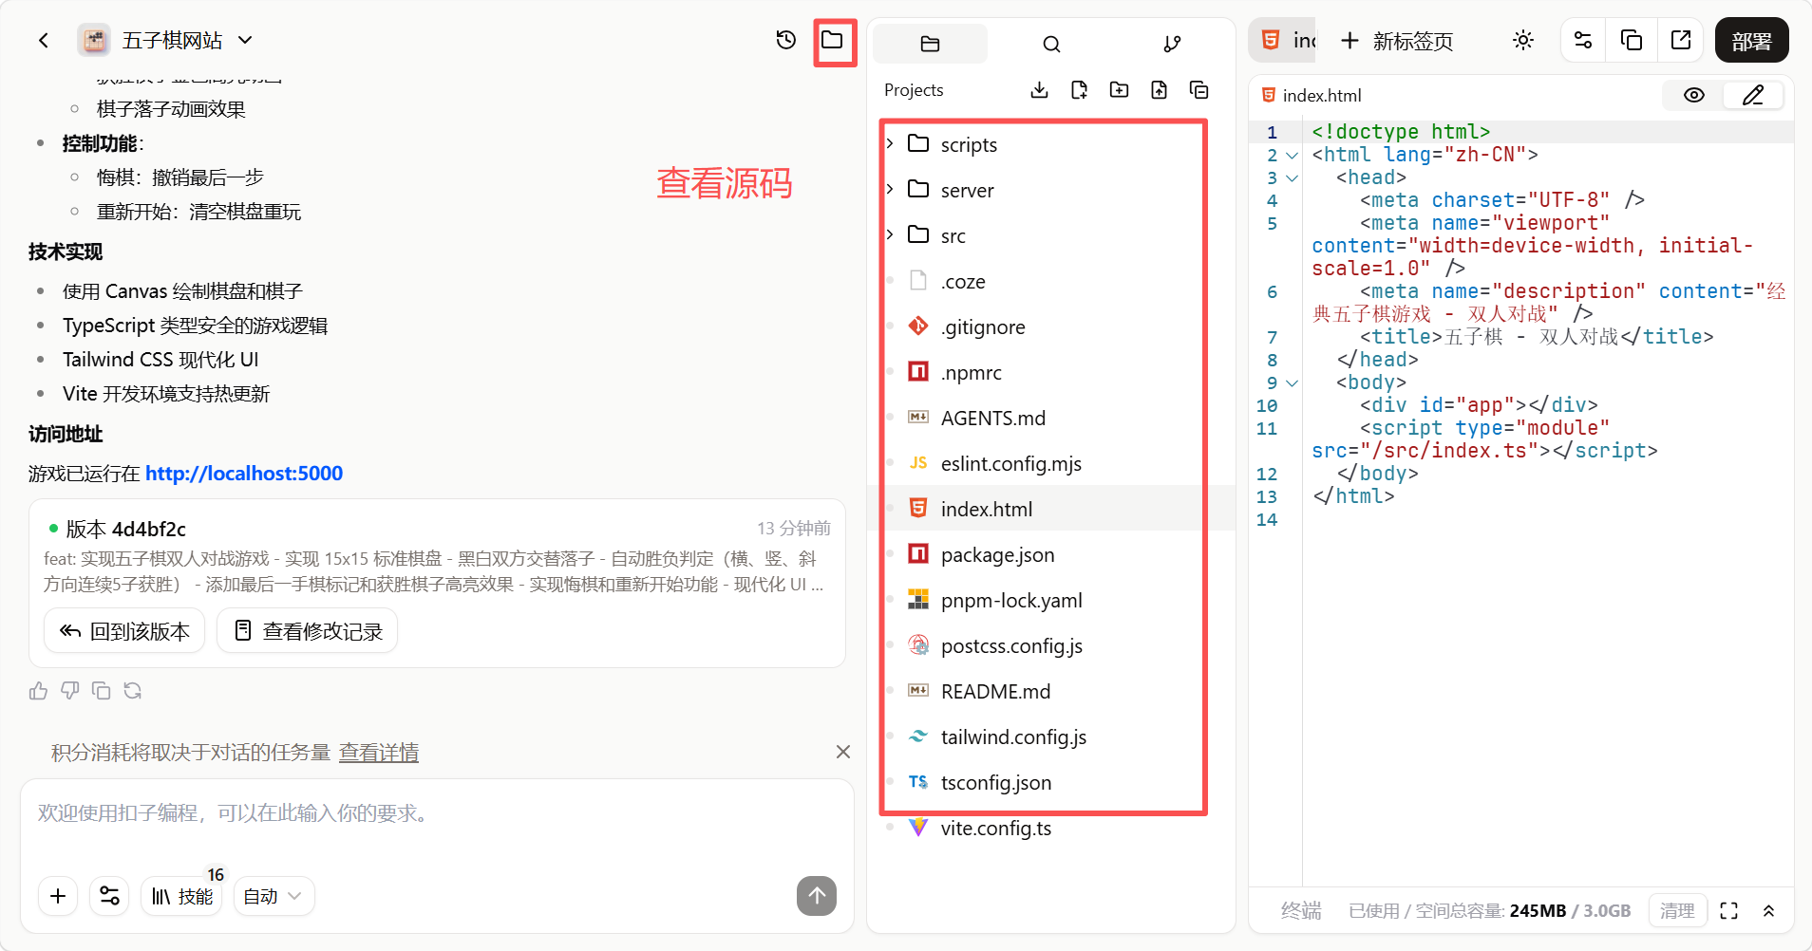This screenshot has height=951, width=1812.
Task: Click the 部署 deploy button
Action: tap(1751, 41)
